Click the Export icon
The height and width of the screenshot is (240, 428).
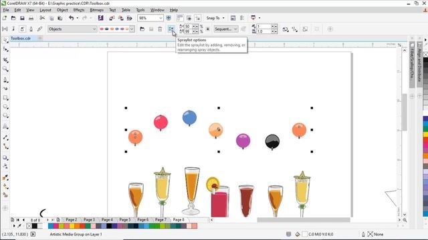121,18
